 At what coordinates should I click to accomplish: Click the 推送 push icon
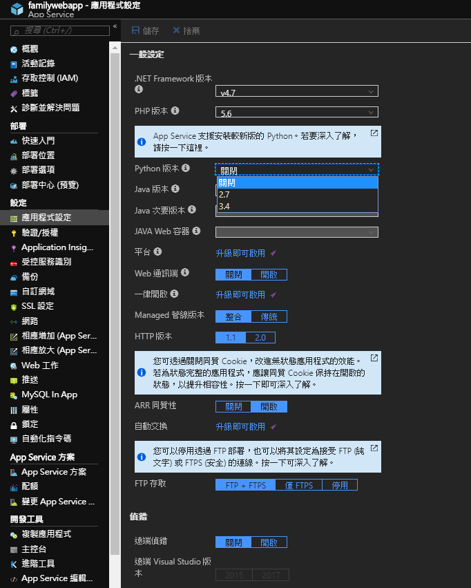(14, 381)
